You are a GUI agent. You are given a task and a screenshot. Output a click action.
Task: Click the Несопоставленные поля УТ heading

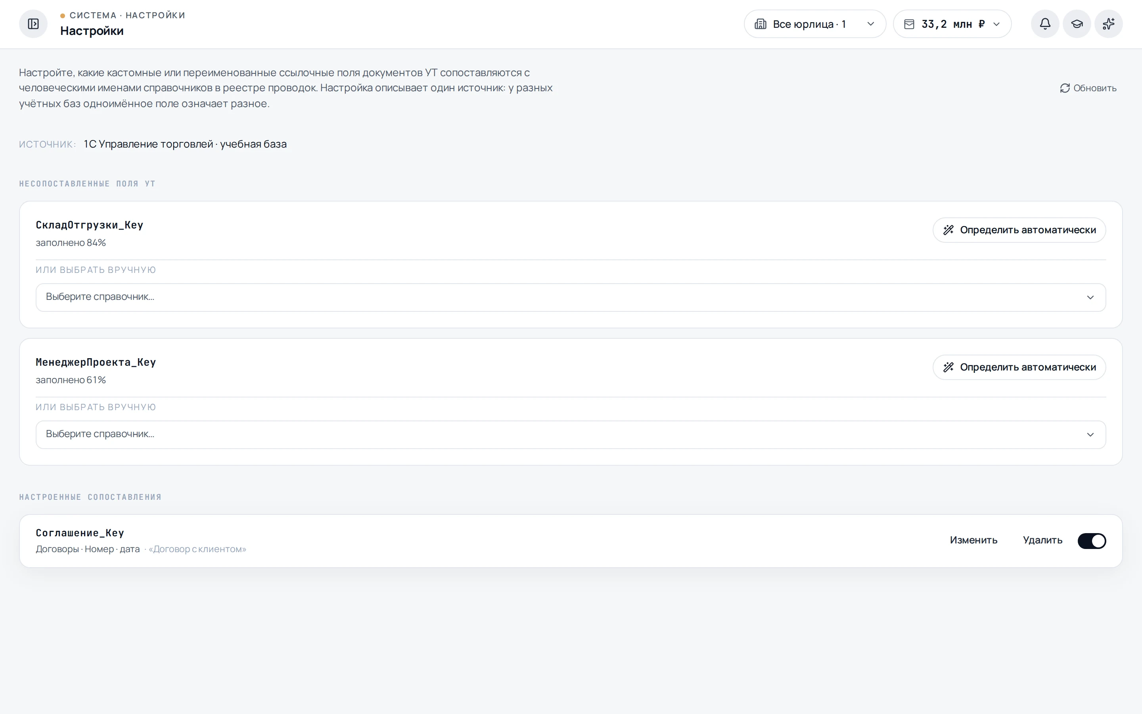pos(87,184)
